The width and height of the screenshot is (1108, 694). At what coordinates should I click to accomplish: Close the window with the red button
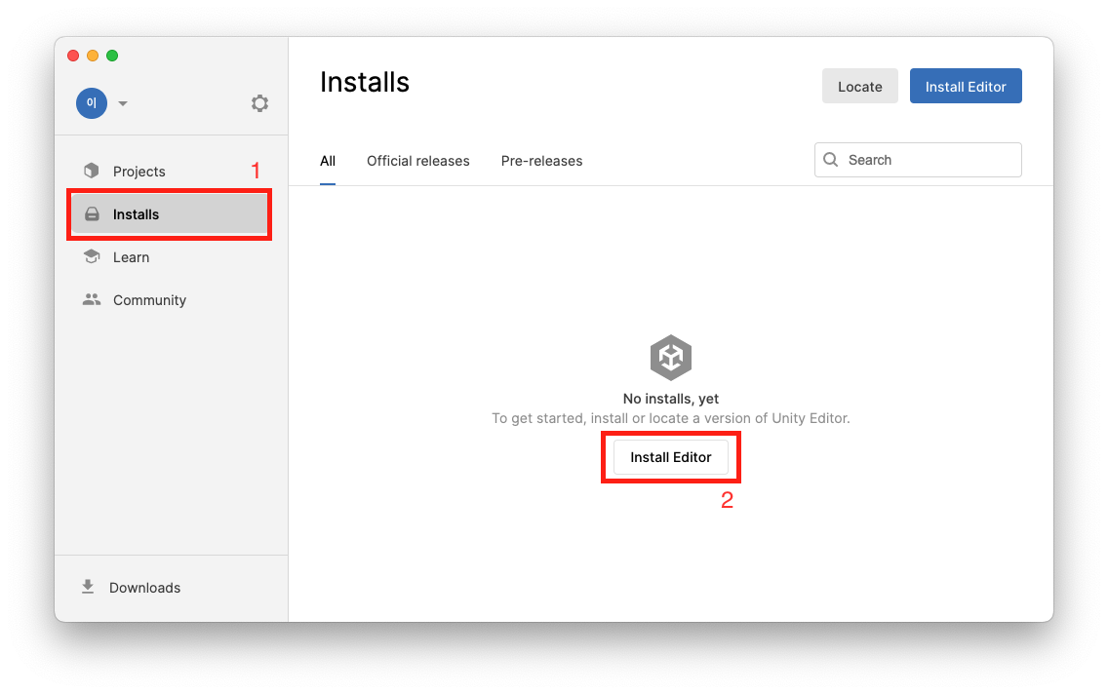(73, 56)
